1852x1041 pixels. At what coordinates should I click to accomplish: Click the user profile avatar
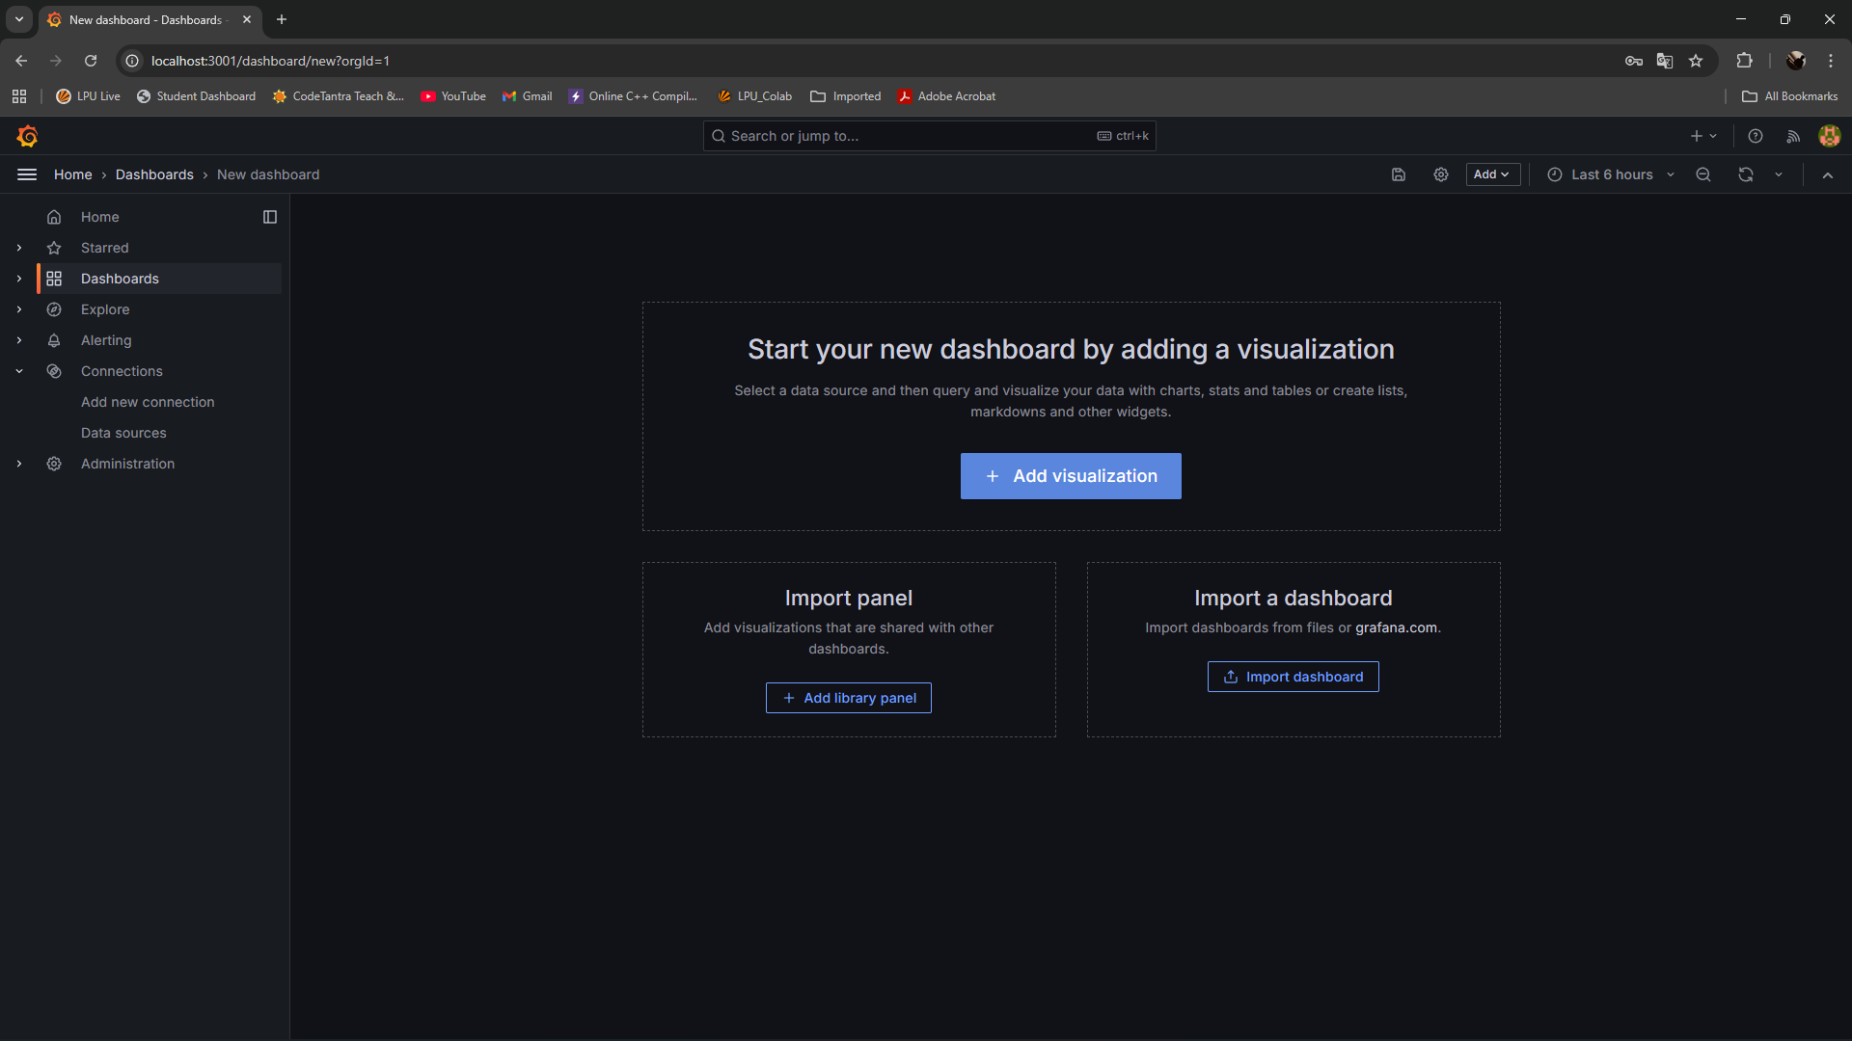(x=1829, y=136)
